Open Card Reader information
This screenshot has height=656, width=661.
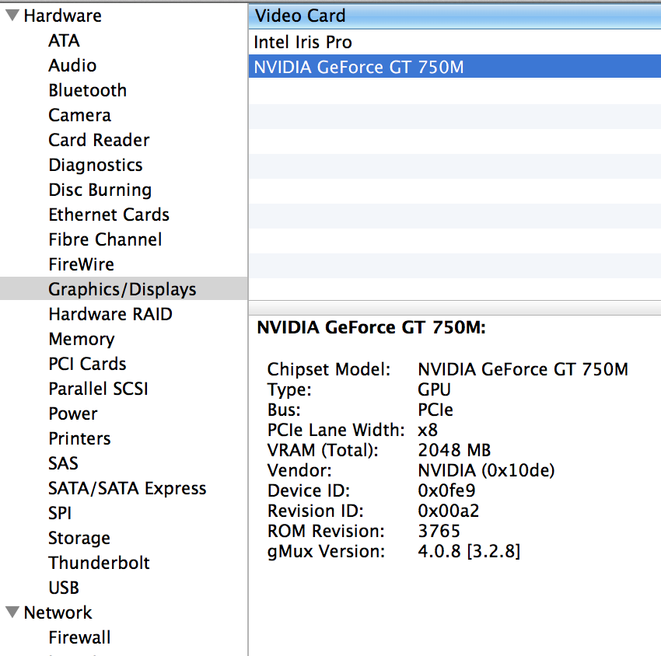click(x=99, y=140)
